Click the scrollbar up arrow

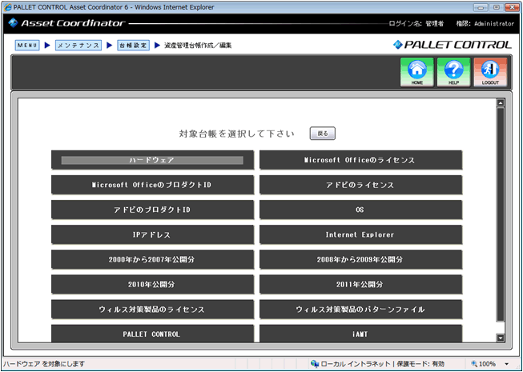pos(501,103)
